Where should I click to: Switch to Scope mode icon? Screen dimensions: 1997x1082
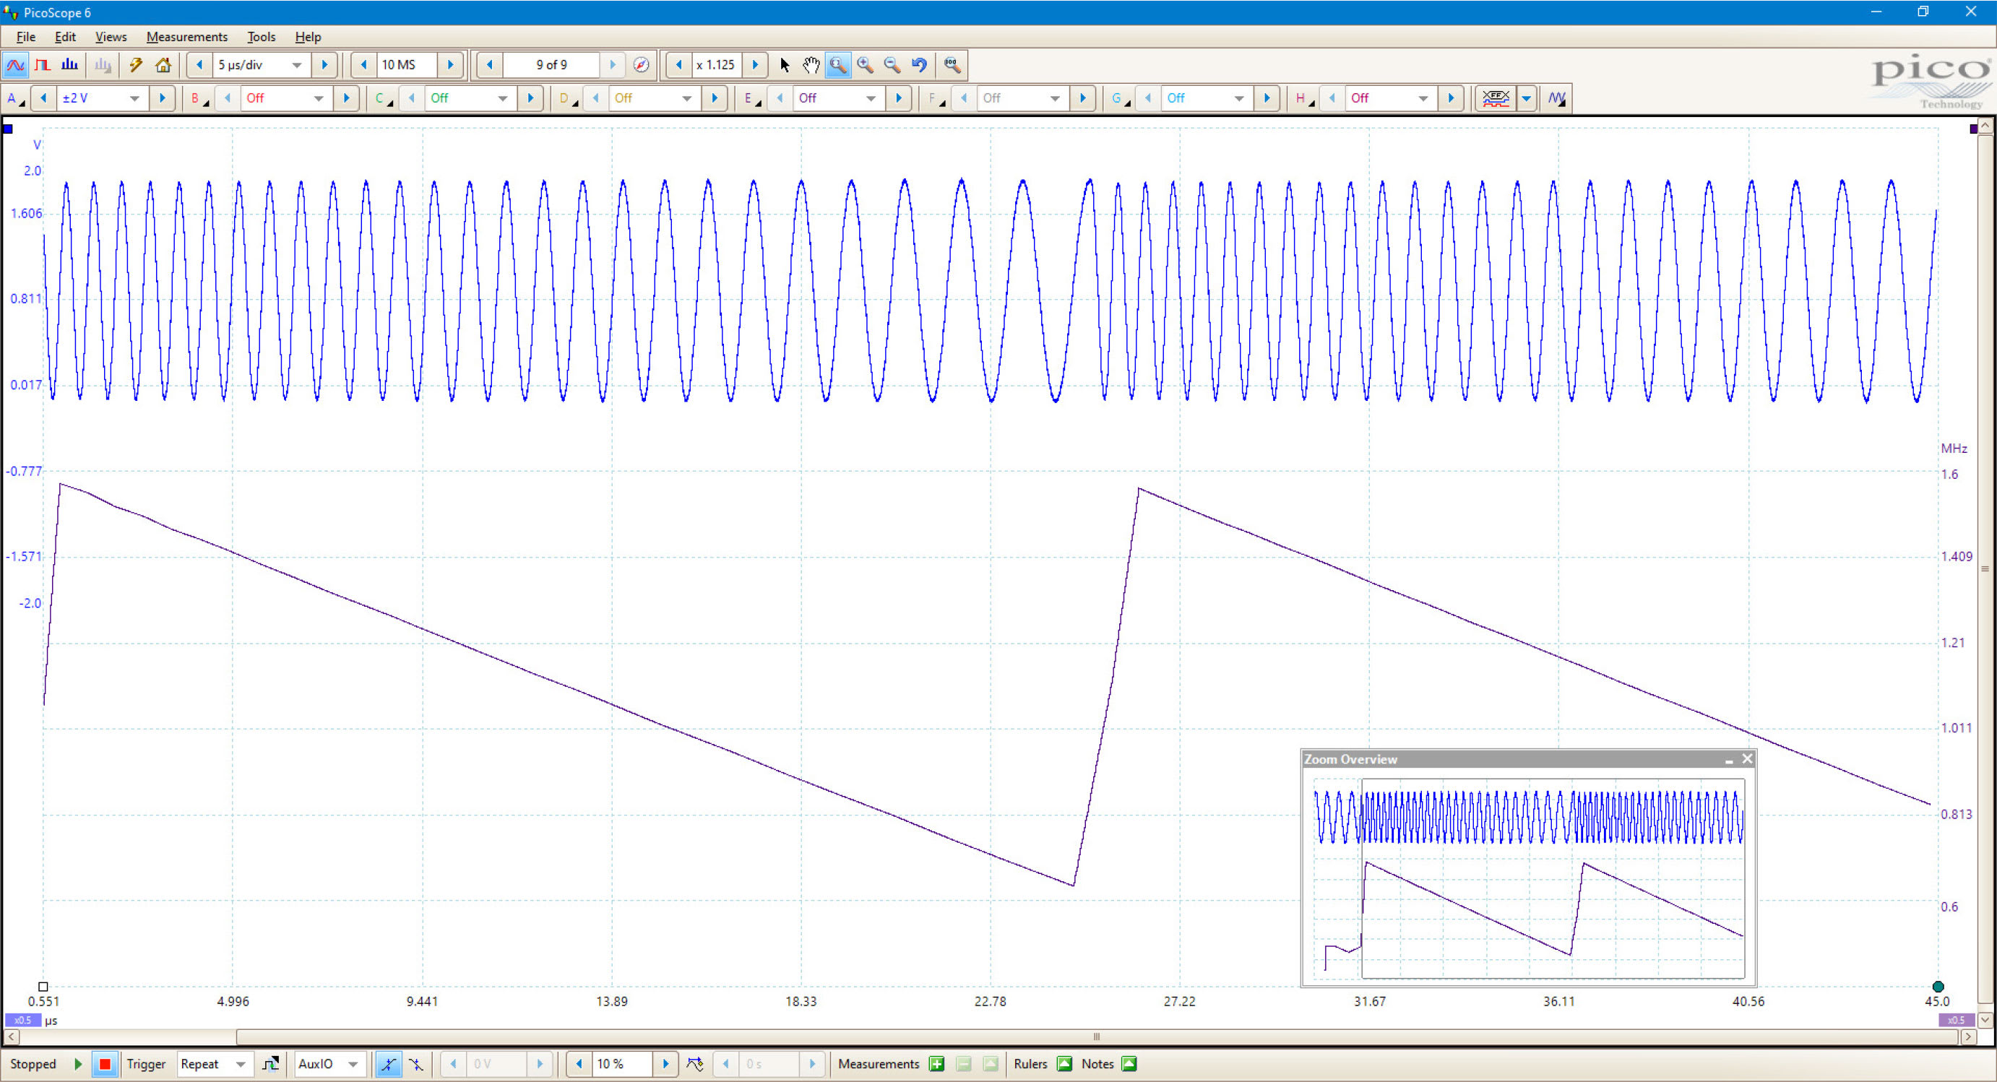pyautogui.click(x=15, y=65)
